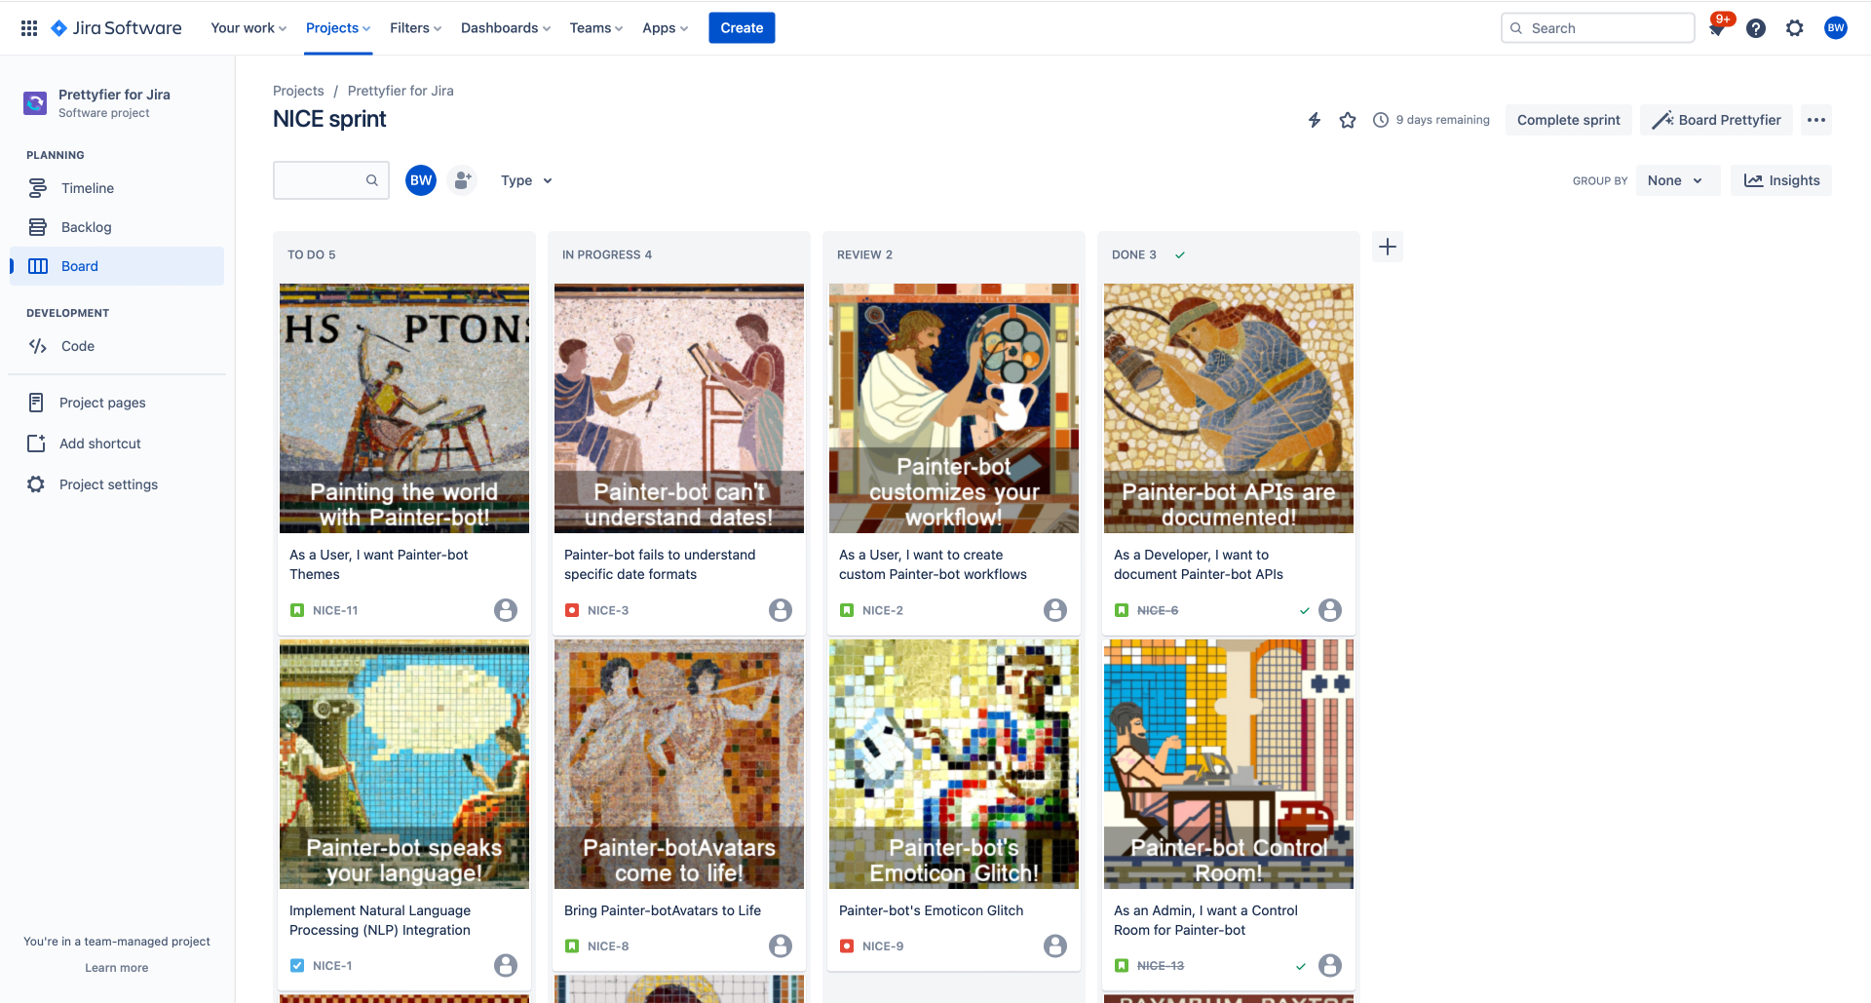
Task: Open Project settings in sidebar
Action: click(117, 484)
